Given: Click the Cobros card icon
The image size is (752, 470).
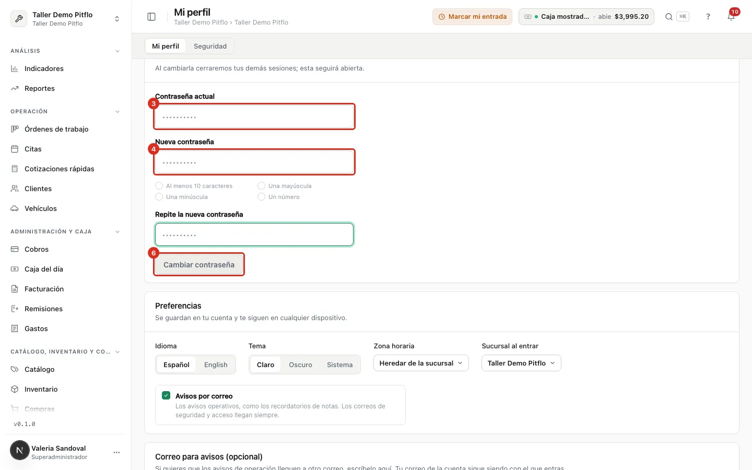Looking at the screenshot, I should point(15,249).
